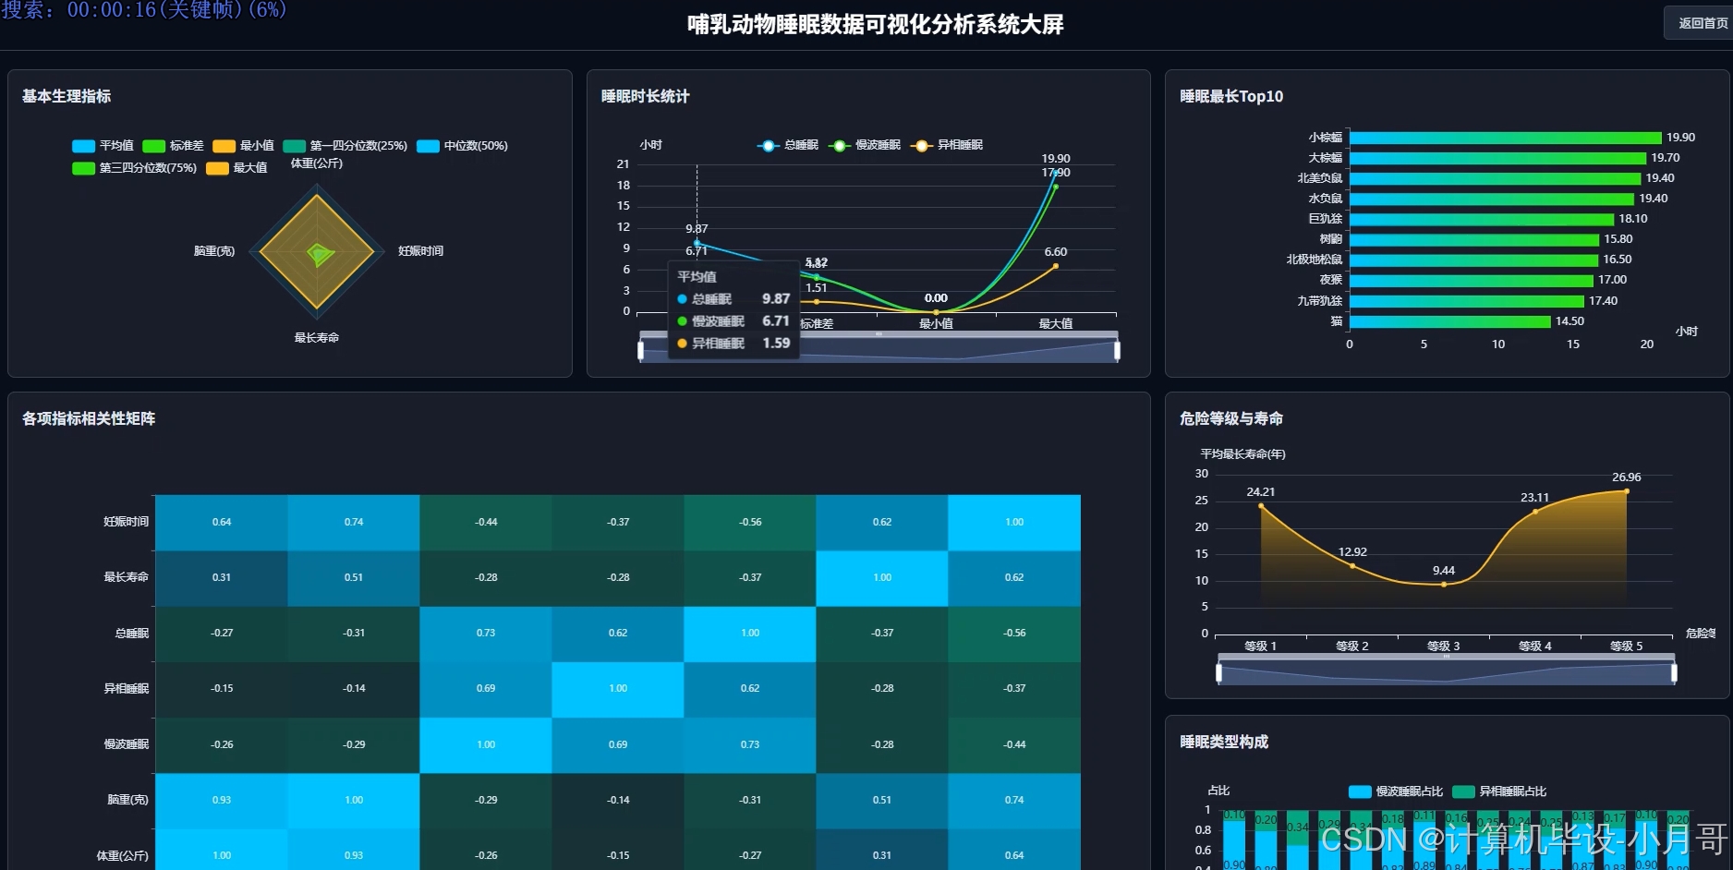1733x870 pixels.
Task: Click the 睡眠类型构成 panel title
Action: [1224, 742]
